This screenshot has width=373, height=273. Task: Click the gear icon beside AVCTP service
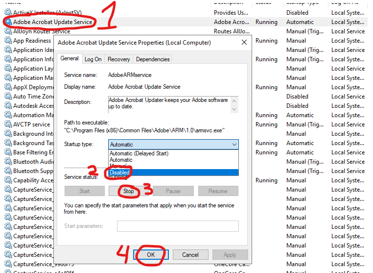tap(8, 124)
